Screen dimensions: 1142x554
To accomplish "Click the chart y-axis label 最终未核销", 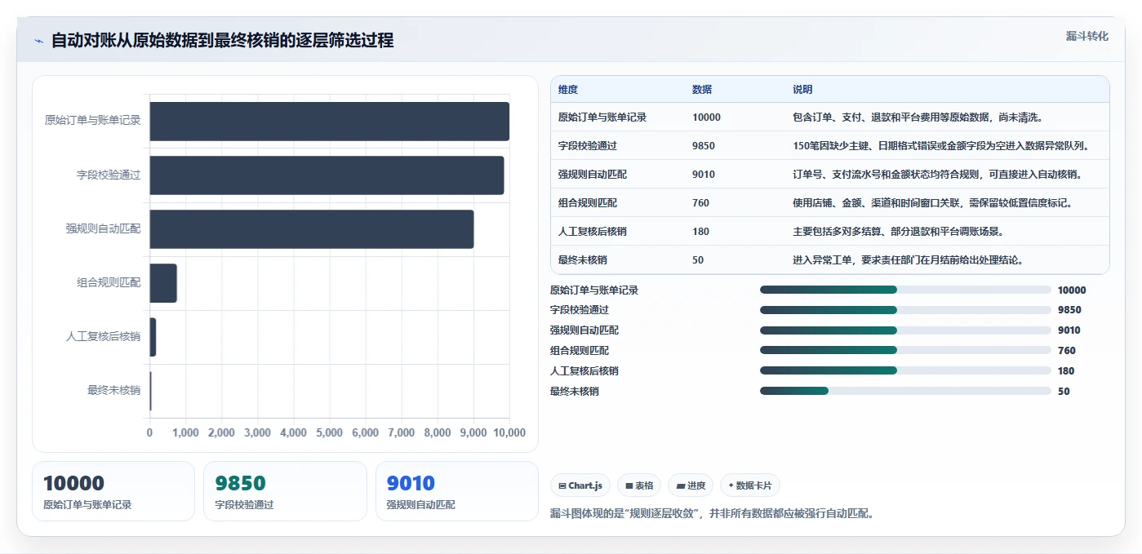I will (x=114, y=391).
